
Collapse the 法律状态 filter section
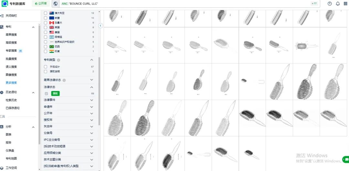pos(91,87)
